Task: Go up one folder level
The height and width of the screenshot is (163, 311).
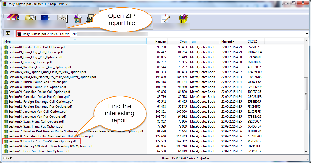Action: pyautogui.click(x=8, y=33)
